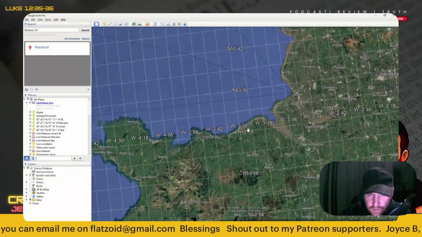Click the Blackpool red pin result icon
This screenshot has width=422, height=237.
(x=30, y=47)
